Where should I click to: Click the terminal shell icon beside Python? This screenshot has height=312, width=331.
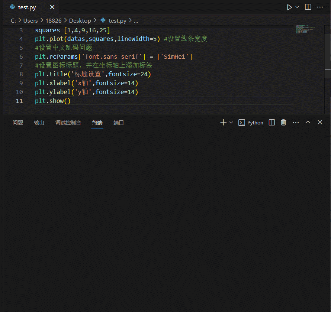[x=241, y=123]
